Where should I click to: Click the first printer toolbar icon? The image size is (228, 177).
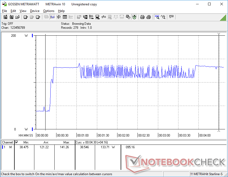142,17
